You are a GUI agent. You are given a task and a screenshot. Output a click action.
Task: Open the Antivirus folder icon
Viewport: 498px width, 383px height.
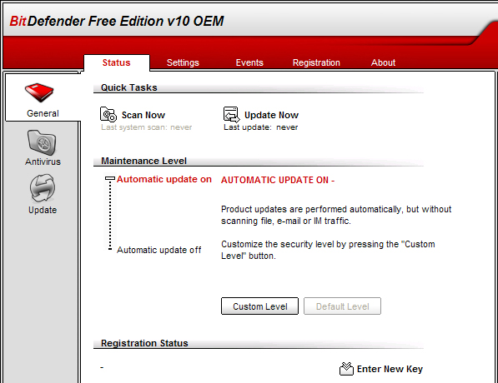42,142
